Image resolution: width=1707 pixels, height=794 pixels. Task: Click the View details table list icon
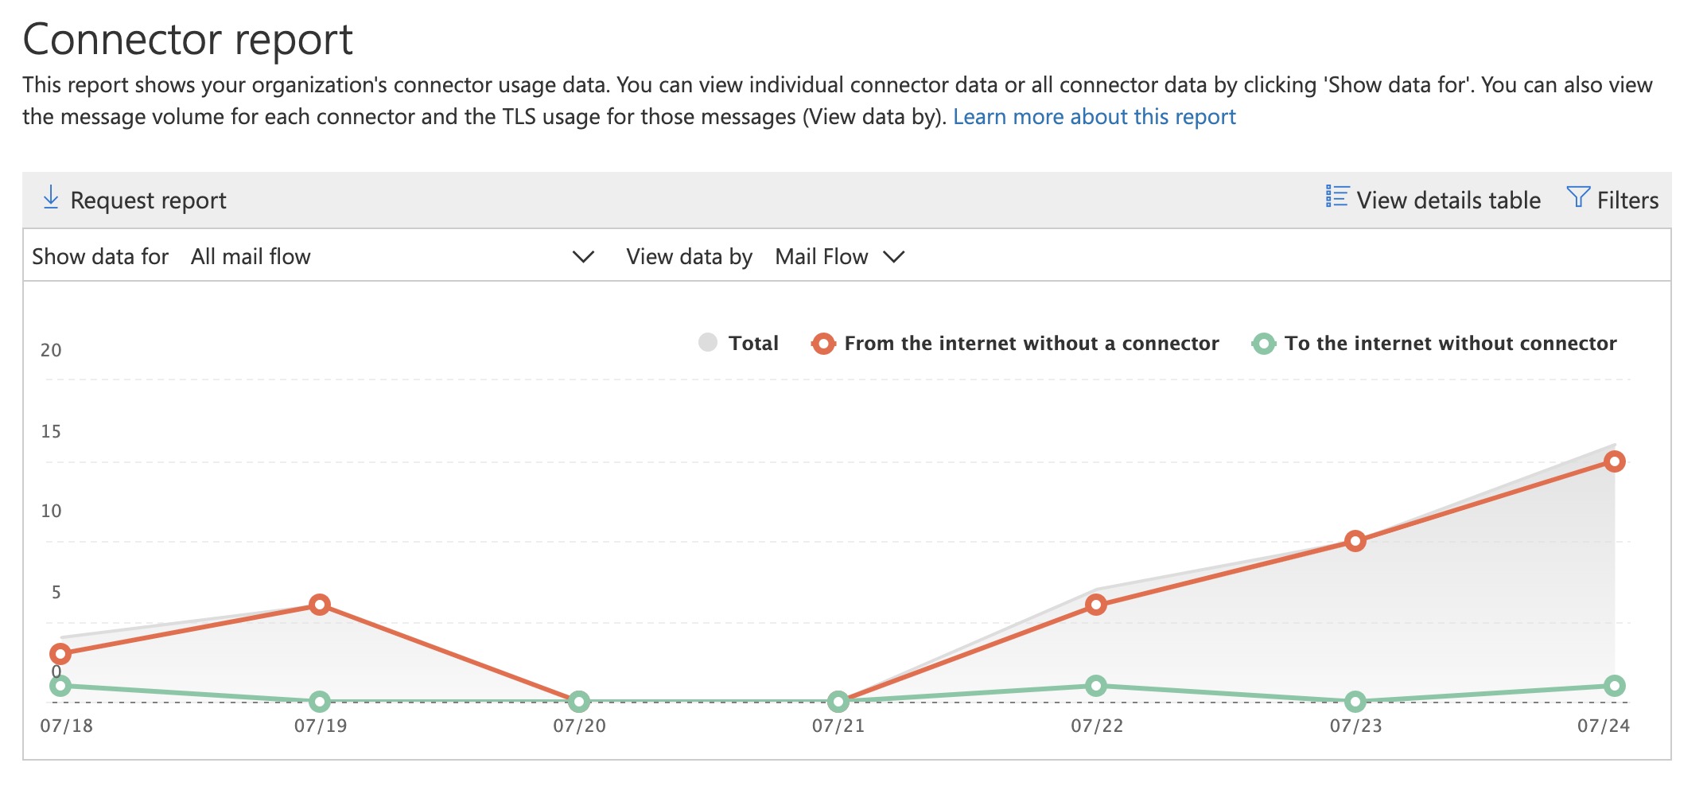click(x=1336, y=197)
